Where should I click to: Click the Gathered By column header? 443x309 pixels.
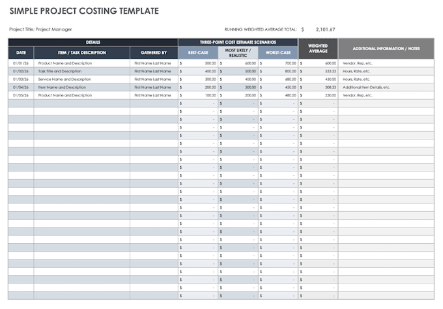[154, 53]
